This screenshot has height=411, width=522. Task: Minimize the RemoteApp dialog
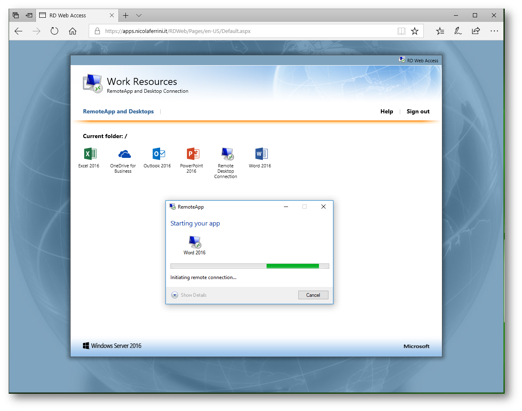(x=286, y=207)
